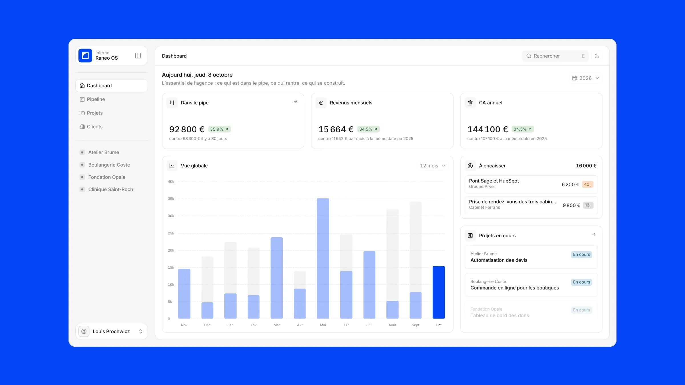Click the bank icon on CA annuel
This screenshot has height=385, width=685.
click(470, 103)
